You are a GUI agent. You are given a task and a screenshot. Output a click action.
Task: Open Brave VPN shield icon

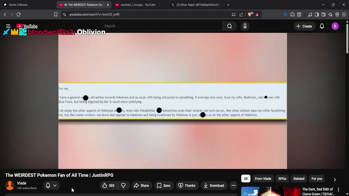pyautogui.click(x=337, y=14)
